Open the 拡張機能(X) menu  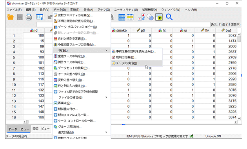tap(150, 10)
